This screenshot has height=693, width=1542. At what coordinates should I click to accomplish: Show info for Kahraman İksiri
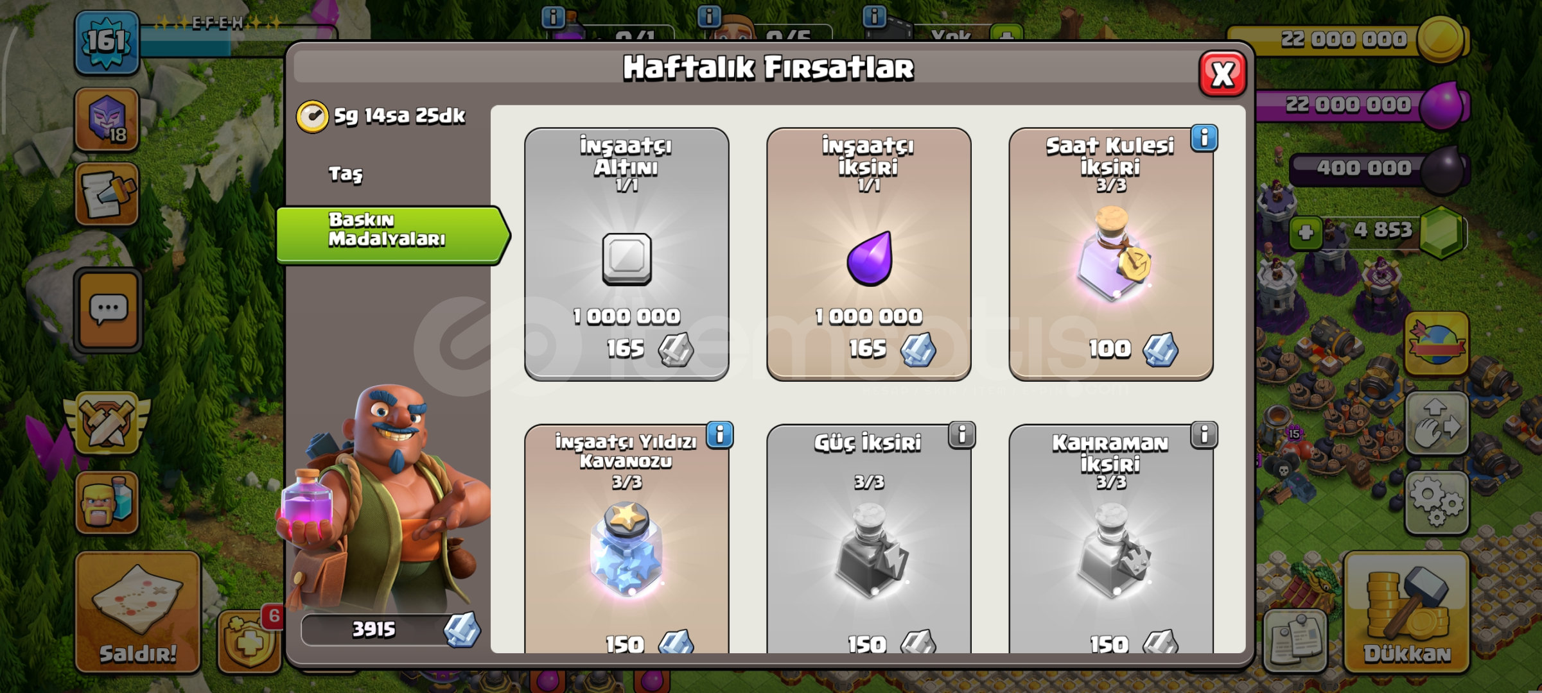pos(1204,434)
